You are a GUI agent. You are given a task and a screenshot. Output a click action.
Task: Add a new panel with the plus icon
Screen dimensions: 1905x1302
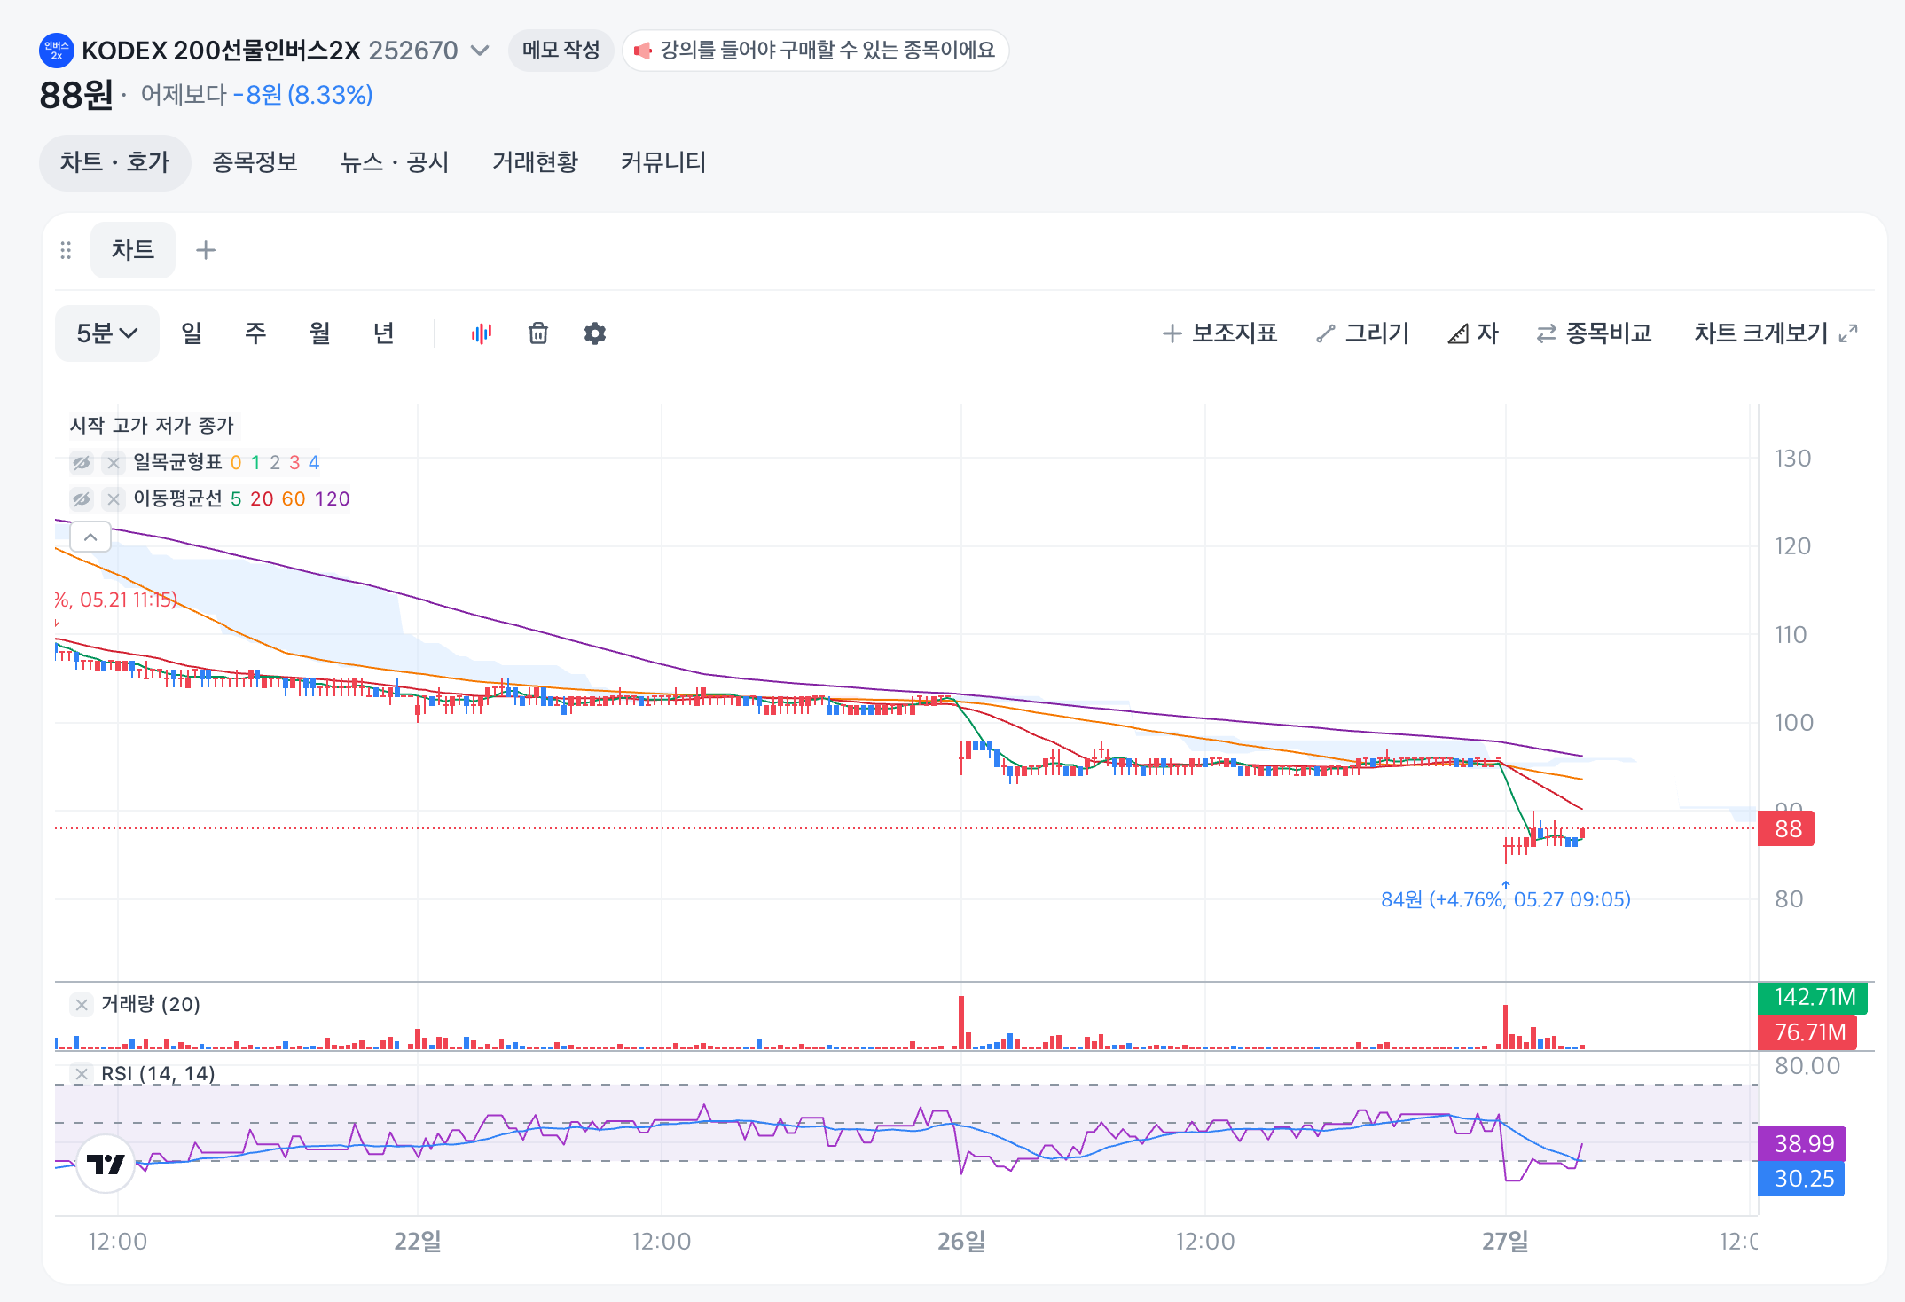[206, 250]
